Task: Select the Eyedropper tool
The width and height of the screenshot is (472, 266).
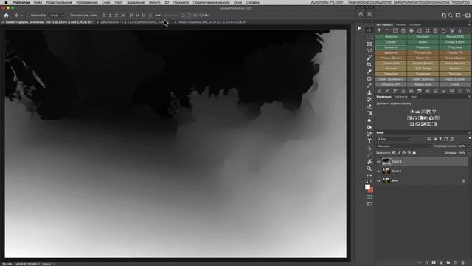Action: pyautogui.click(x=369, y=72)
